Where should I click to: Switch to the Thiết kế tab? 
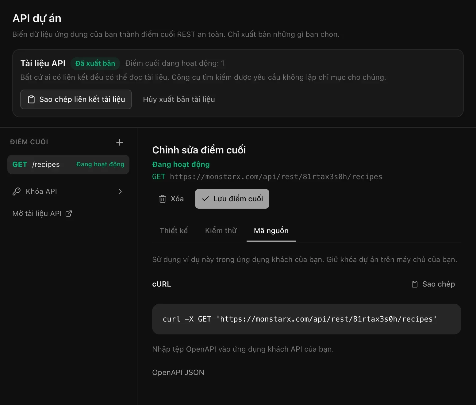point(174,231)
